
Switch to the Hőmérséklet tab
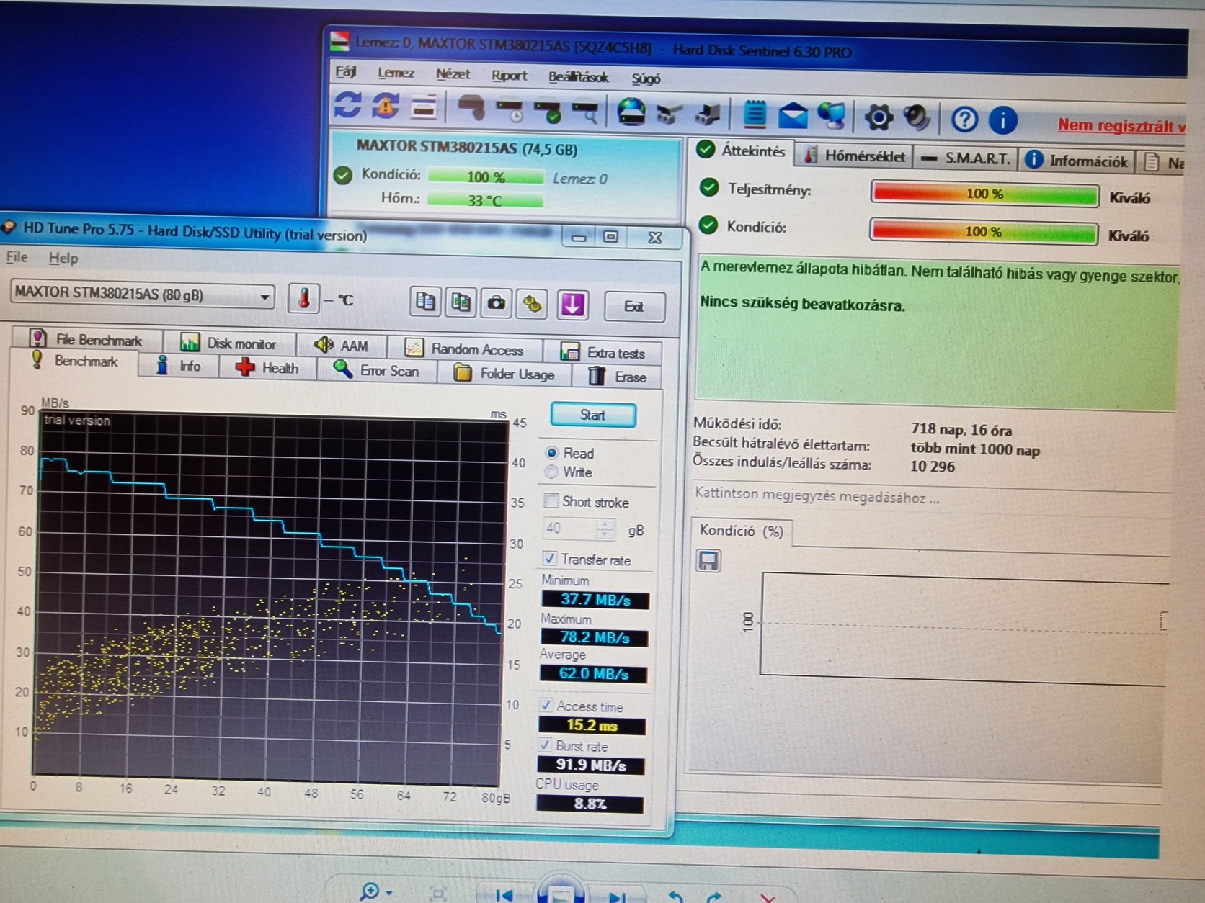[x=855, y=156]
